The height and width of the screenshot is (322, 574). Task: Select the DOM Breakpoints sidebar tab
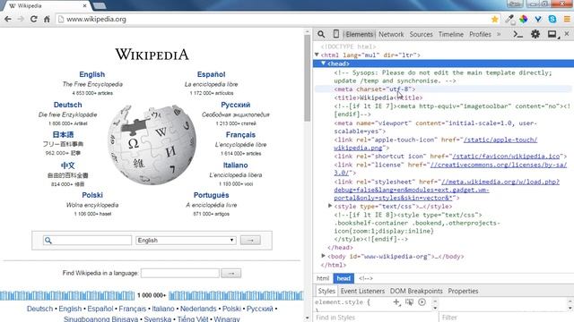tap(416, 291)
